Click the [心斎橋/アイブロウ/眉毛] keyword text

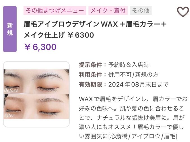[x=143, y=136]
